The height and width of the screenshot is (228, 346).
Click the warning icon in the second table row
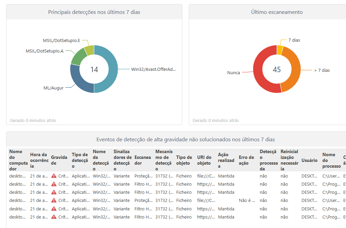click(x=54, y=184)
